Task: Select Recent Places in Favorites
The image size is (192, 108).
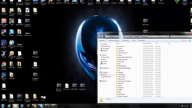Action: click(105, 46)
